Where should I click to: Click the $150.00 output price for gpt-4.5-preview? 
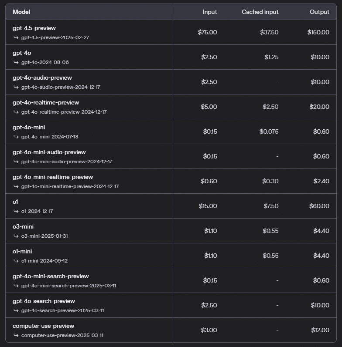318,32
